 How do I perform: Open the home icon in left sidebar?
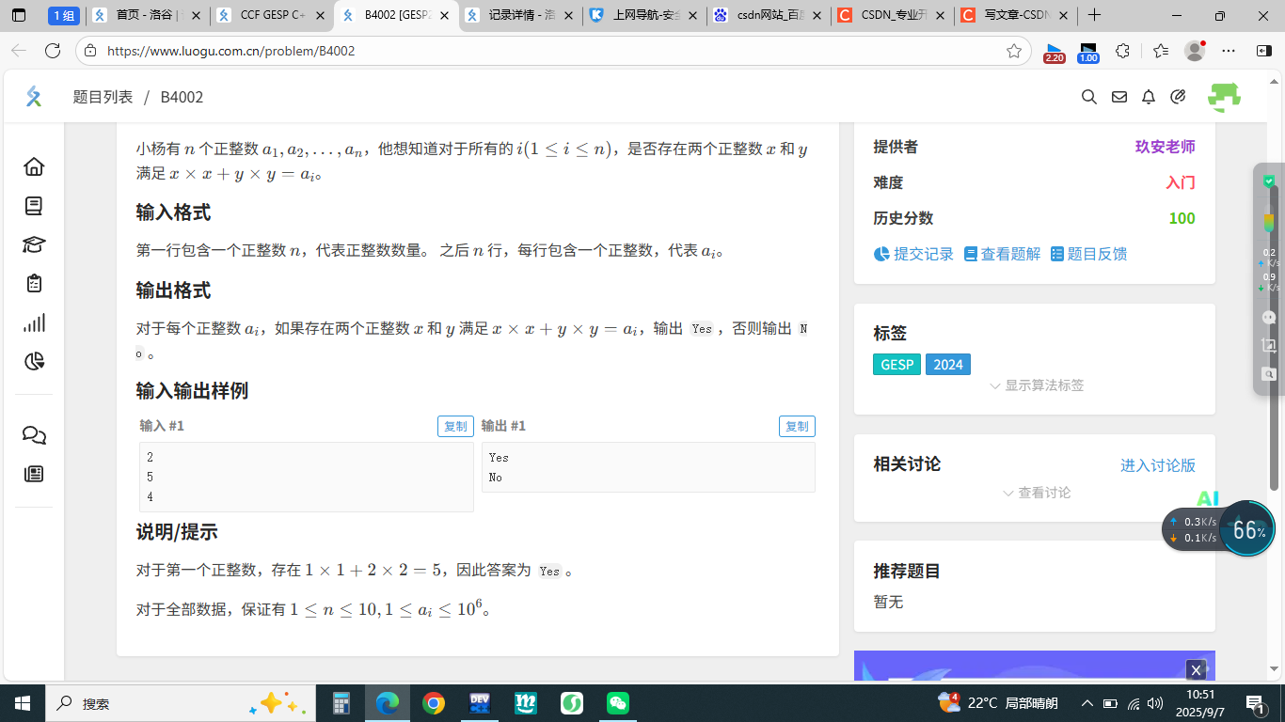click(x=34, y=166)
